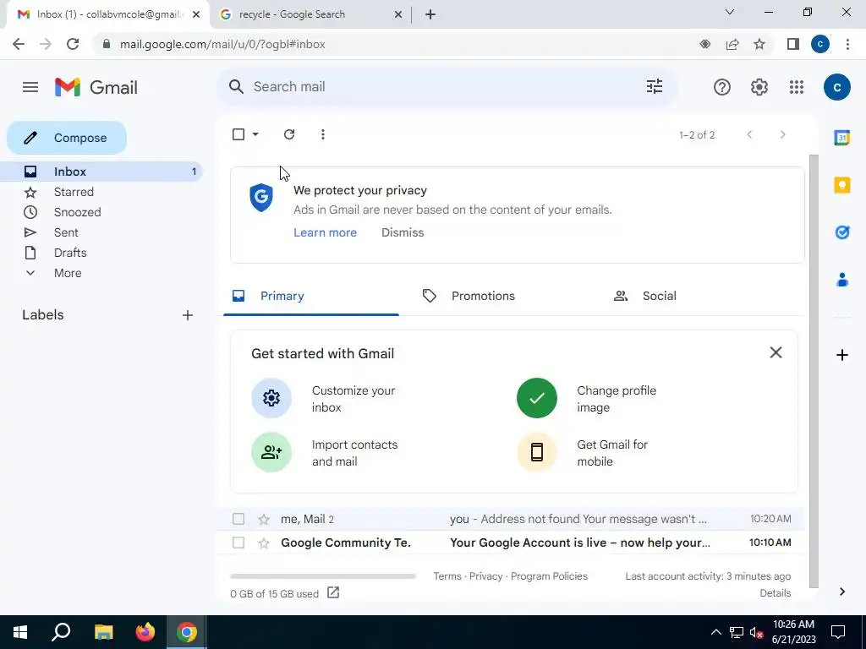Open Windows Start menu
866x649 pixels.
[20, 632]
